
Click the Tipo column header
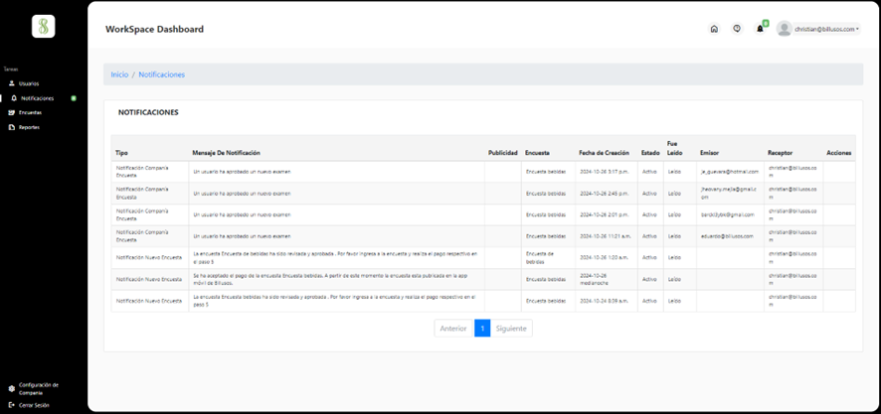pos(121,153)
